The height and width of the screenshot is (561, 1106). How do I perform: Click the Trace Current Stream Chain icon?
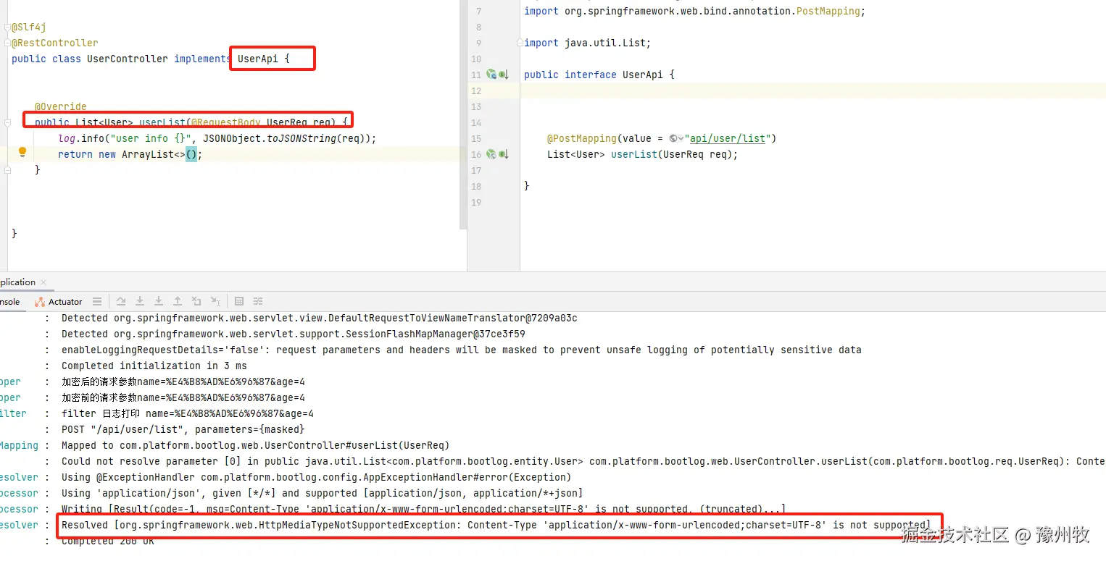pos(258,301)
